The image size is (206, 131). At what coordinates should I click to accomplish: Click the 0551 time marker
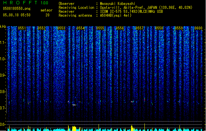coord(22,28)
